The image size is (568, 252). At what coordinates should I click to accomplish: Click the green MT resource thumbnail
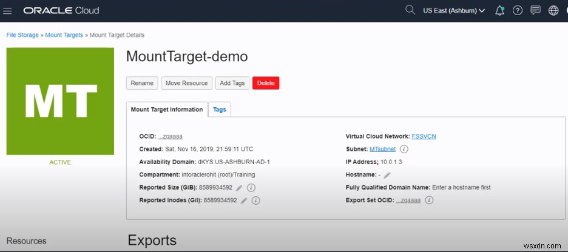click(x=60, y=101)
